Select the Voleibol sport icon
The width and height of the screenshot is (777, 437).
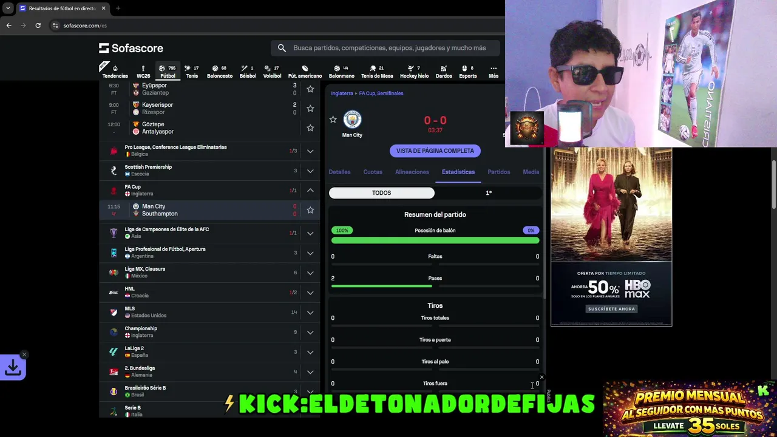[272, 72]
